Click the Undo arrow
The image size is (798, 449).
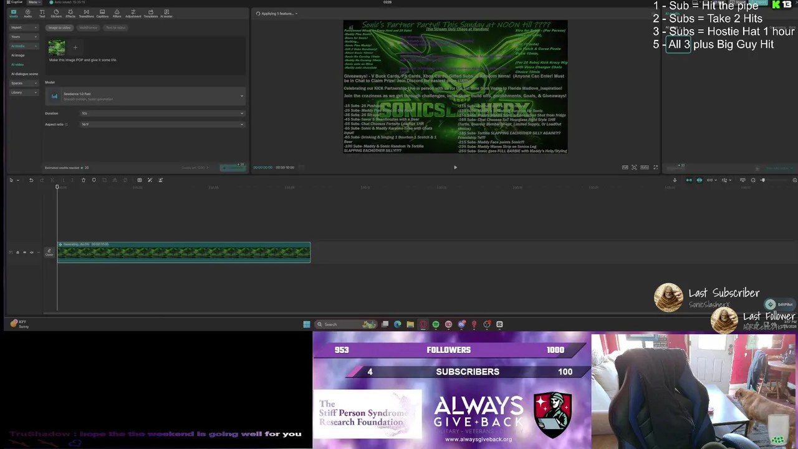click(x=31, y=180)
